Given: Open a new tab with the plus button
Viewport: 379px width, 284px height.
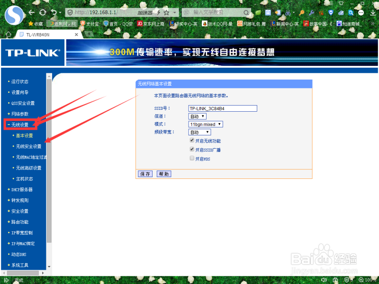Looking at the screenshot, I should tap(89, 34).
